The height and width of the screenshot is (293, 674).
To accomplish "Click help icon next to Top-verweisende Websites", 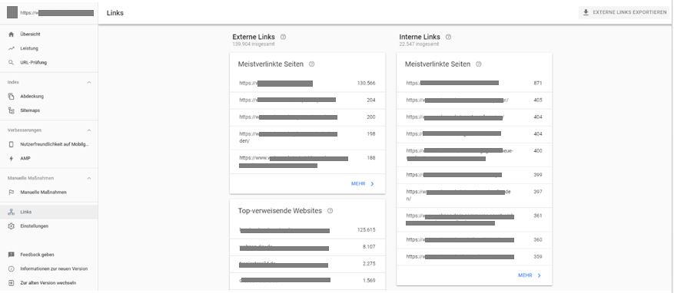I will click(330, 211).
